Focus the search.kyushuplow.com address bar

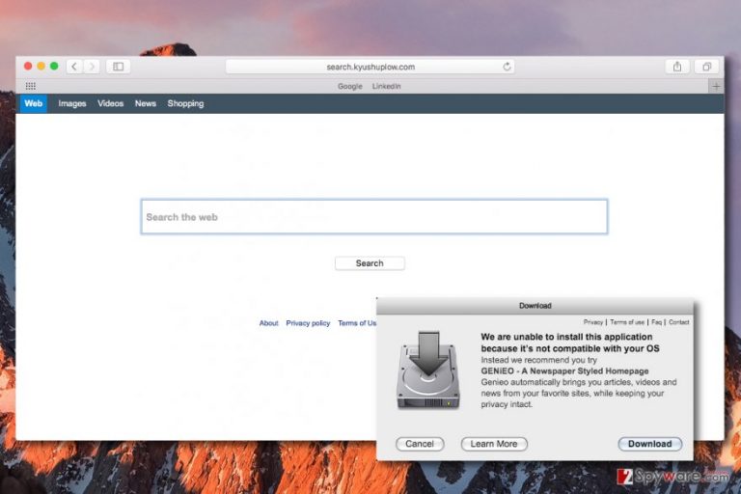pyautogui.click(x=370, y=67)
